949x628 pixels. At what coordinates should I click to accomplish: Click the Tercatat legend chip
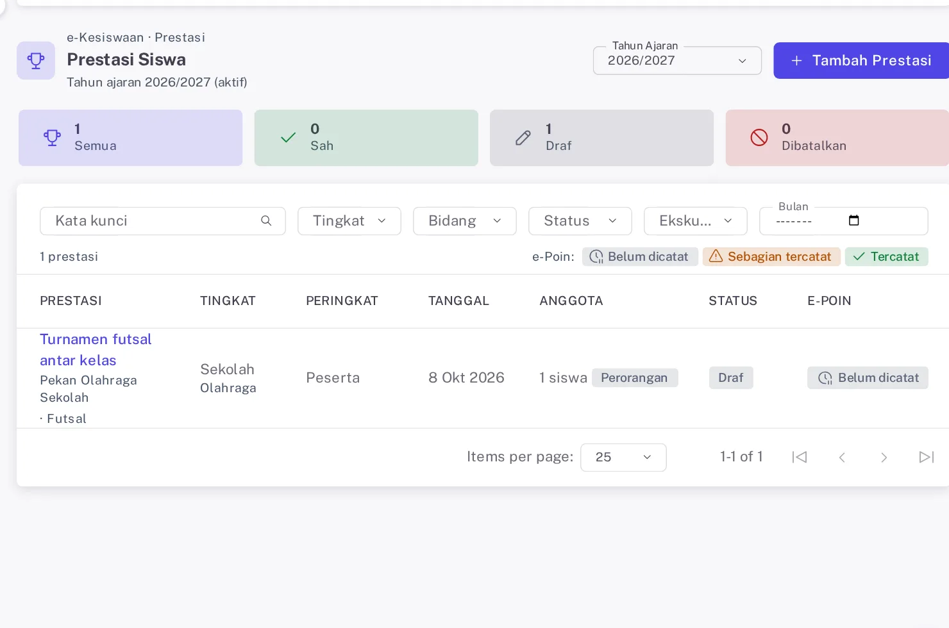tap(887, 257)
